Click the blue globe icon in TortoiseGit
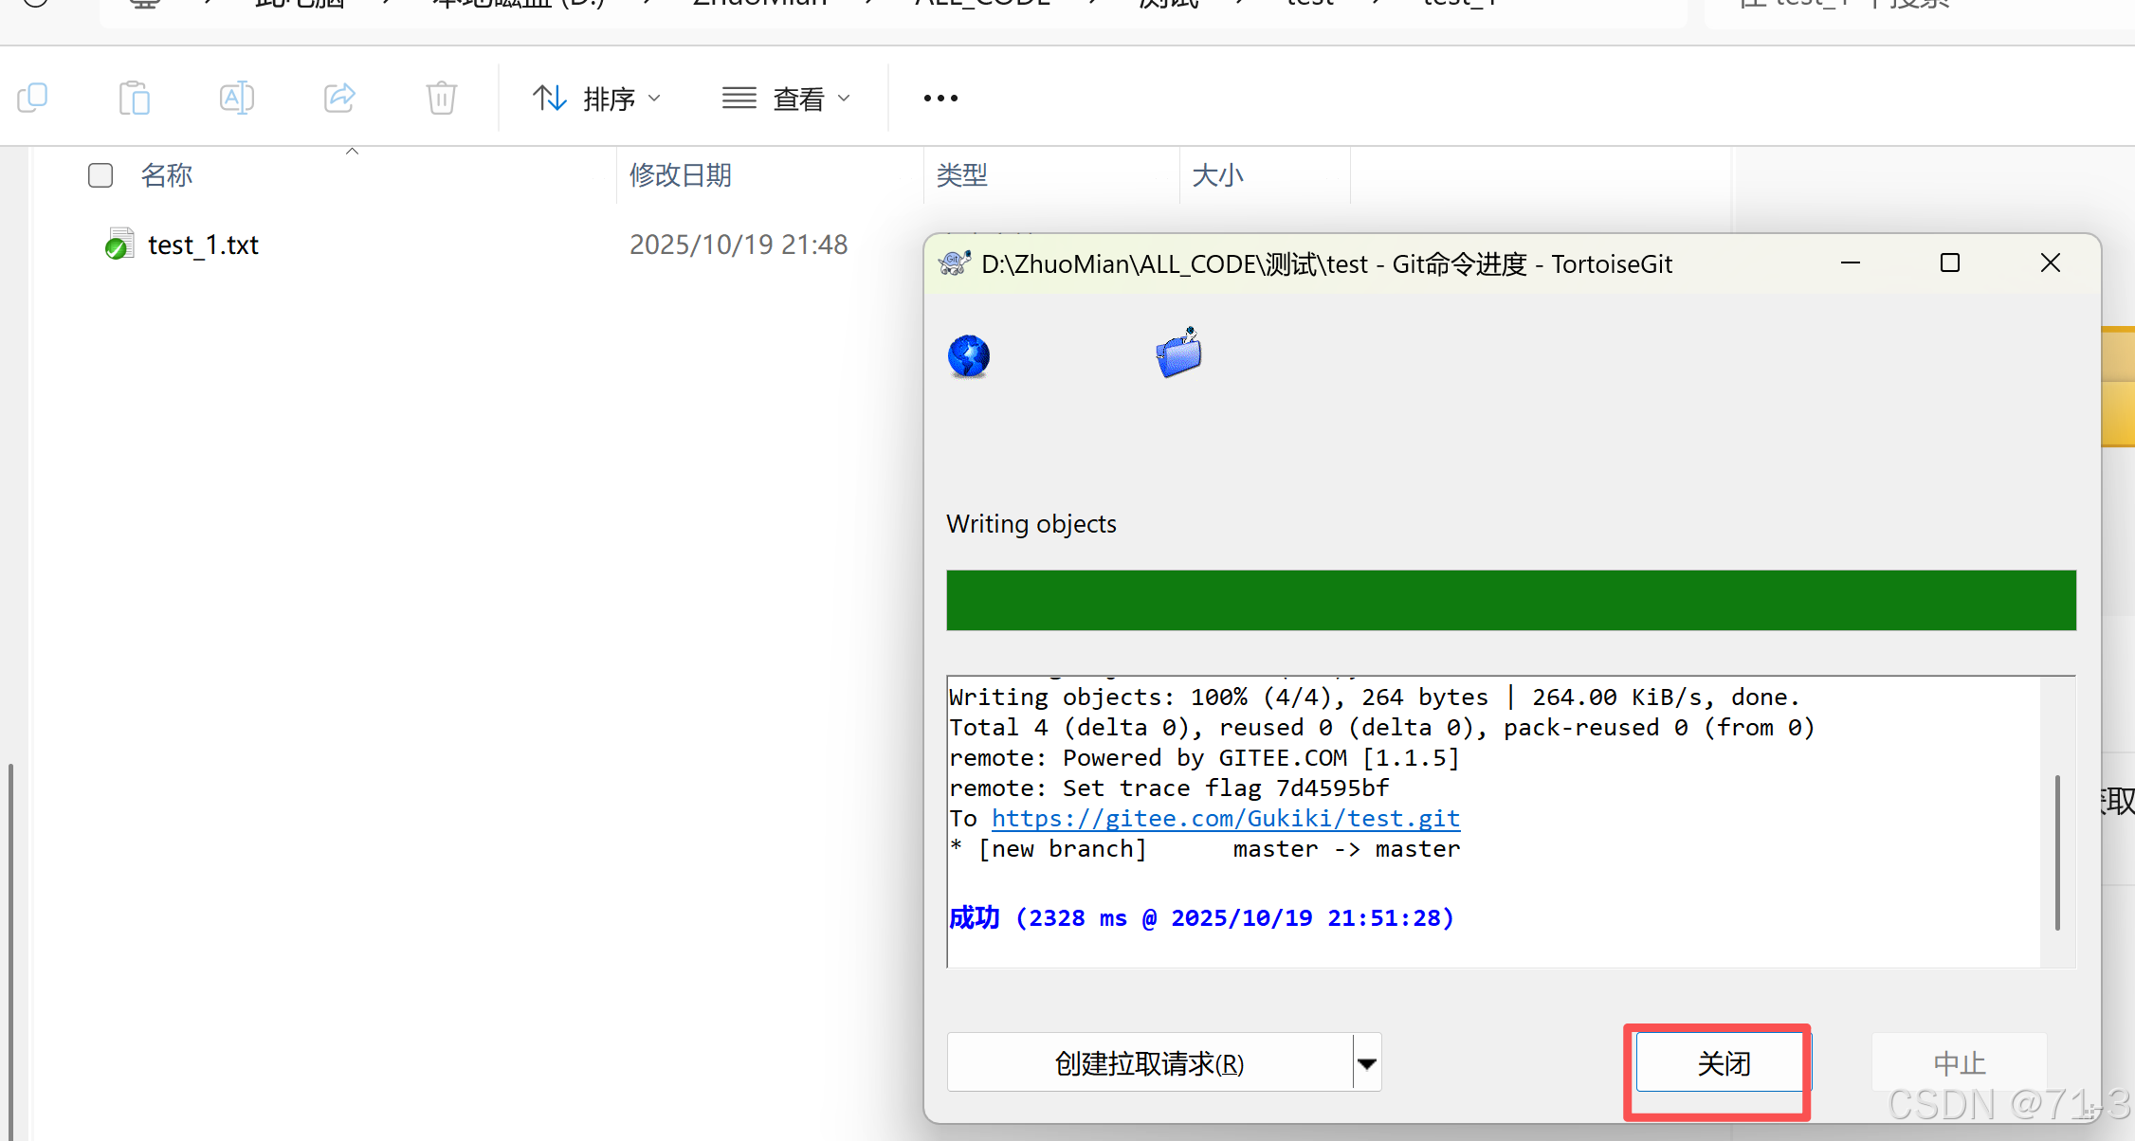The image size is (2135, 1141). pyautogui.click(x=968, y=356)
